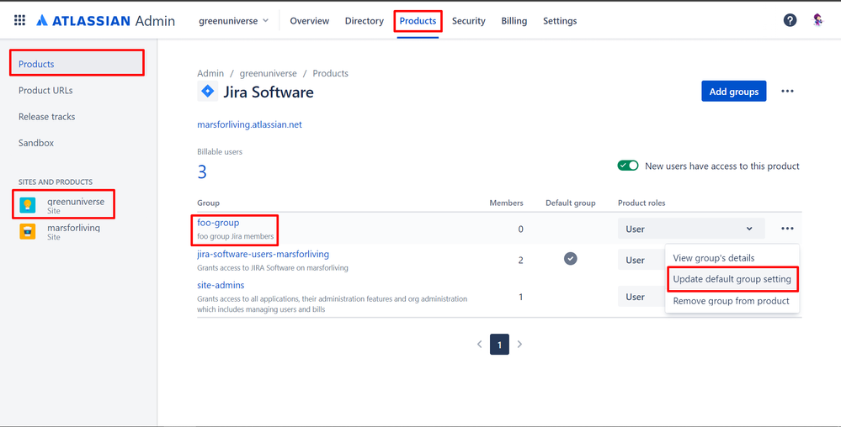Click the Add groups button
This screenshot has width=841, height=427.
click(734, 91)
